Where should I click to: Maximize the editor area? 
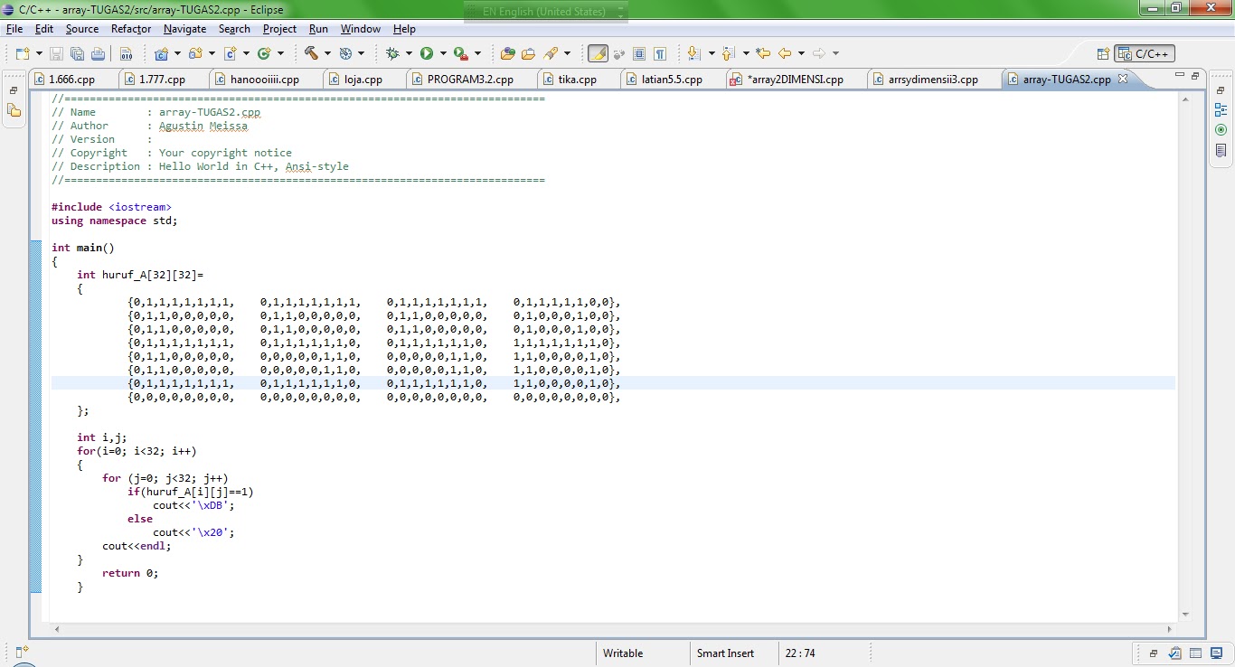1194,76
